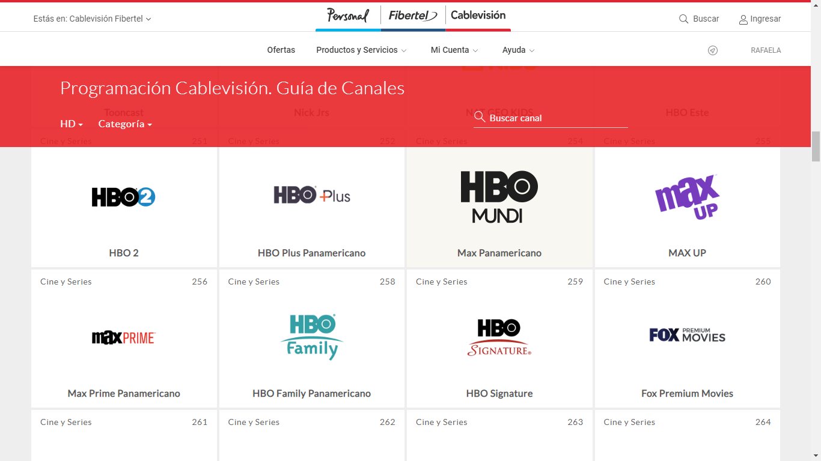Click the search magnifier icon beside Buscar

tap(683, 19)
